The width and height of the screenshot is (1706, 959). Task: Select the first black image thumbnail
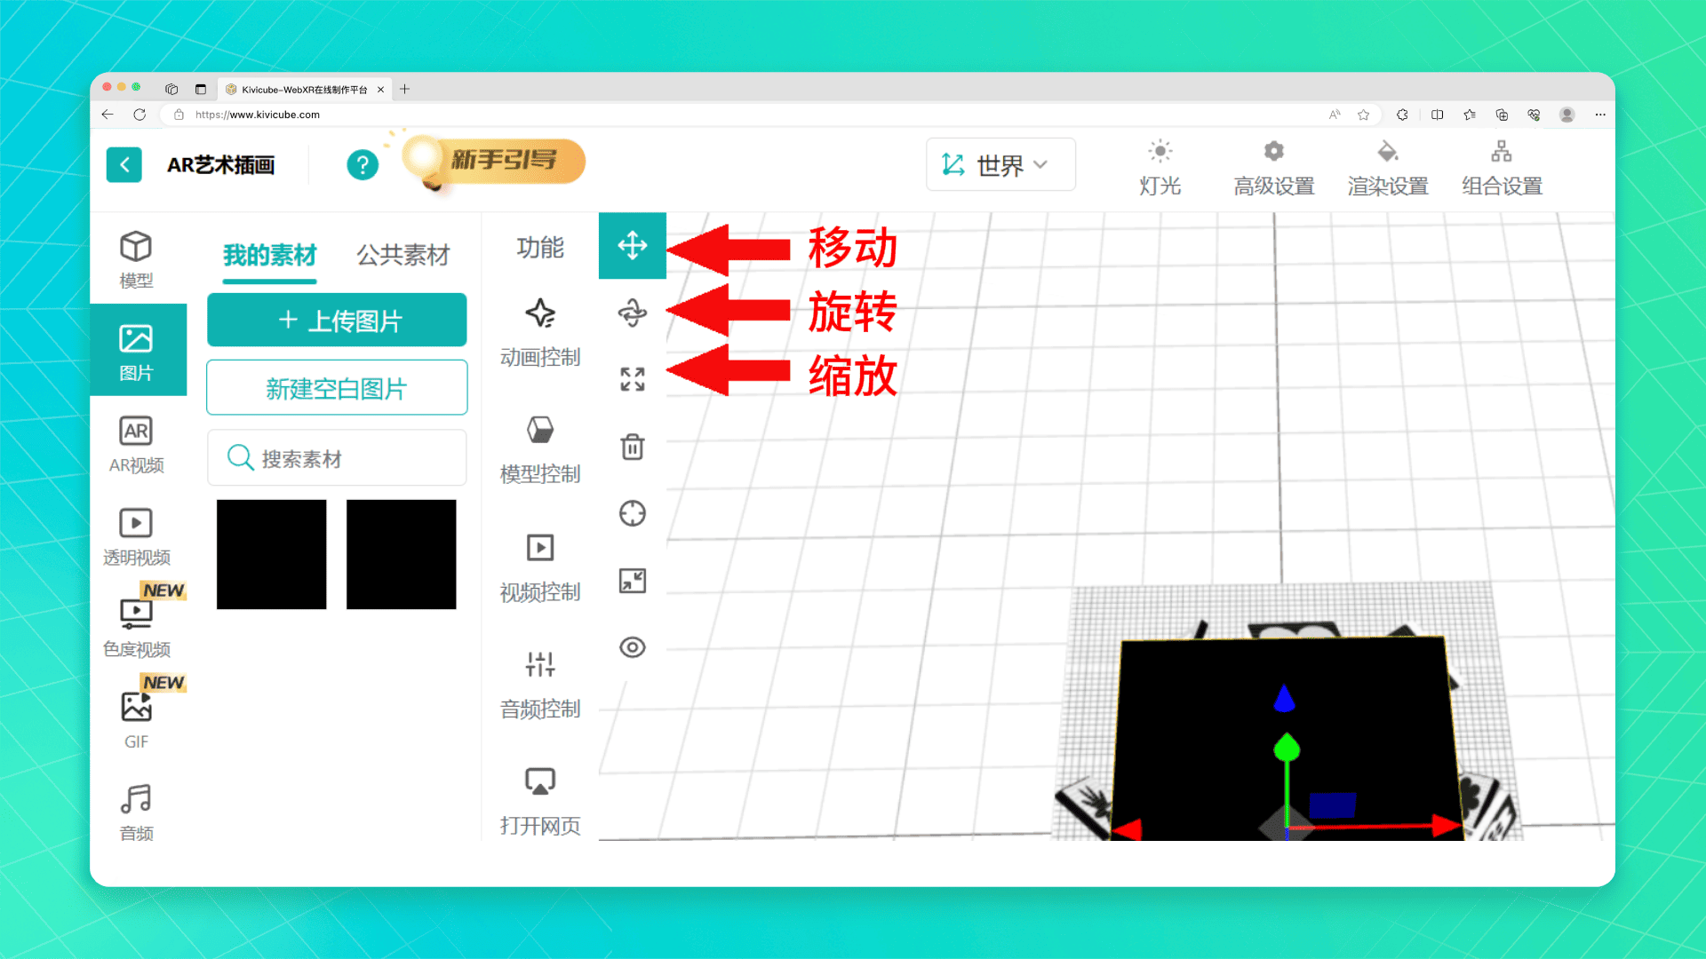coord(271,554)
